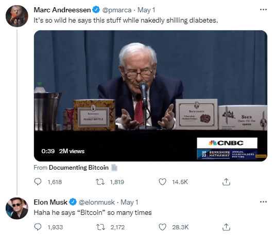
Task: Share Marc Andreessen's tweet
Action: pyautogui.click(x=226, y=182)
